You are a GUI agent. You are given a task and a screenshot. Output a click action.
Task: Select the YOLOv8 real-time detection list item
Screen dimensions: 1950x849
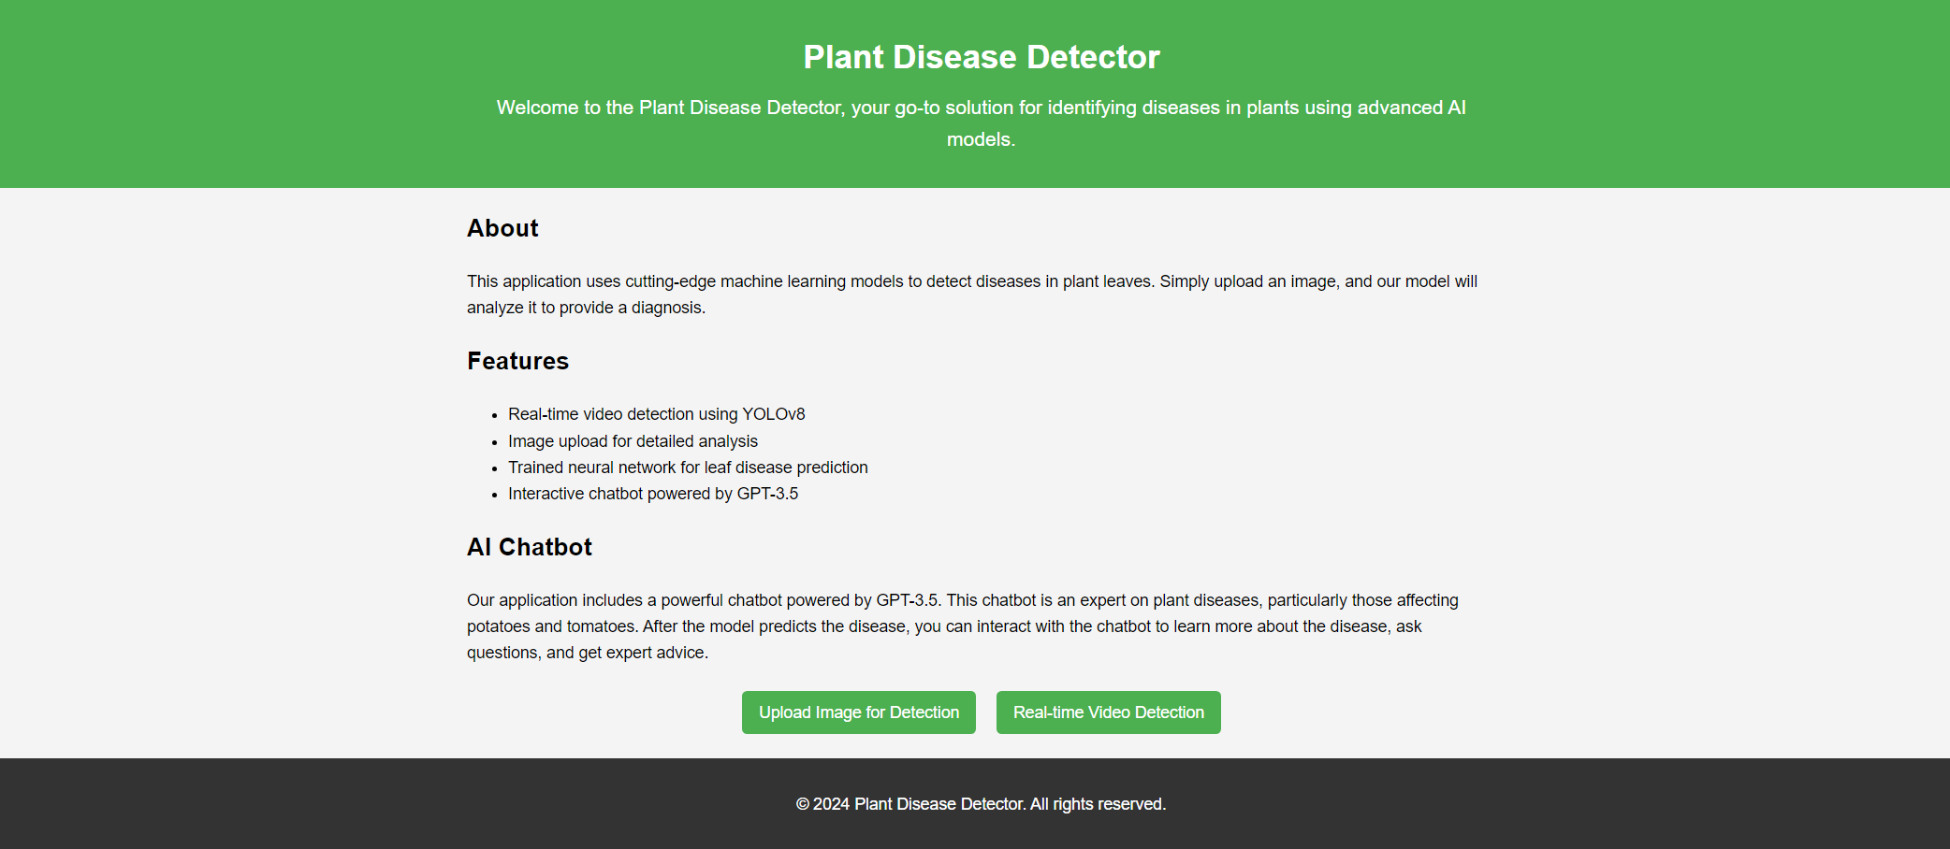click(x=656, y=413)
